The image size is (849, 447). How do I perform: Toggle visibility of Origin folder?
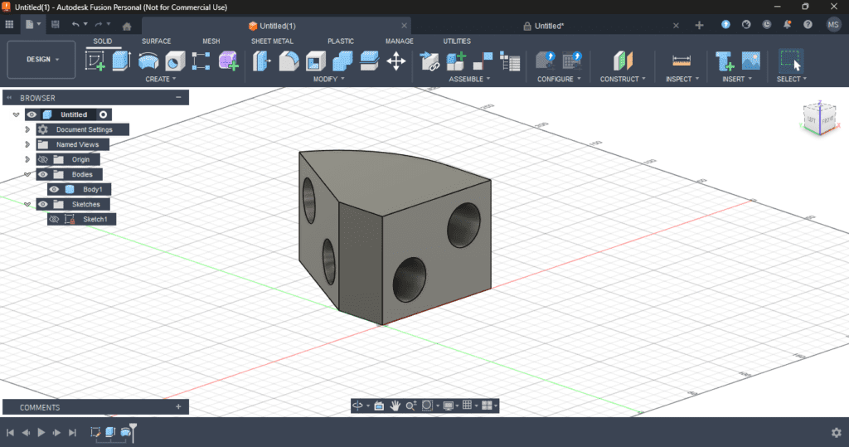coord(43,159)
